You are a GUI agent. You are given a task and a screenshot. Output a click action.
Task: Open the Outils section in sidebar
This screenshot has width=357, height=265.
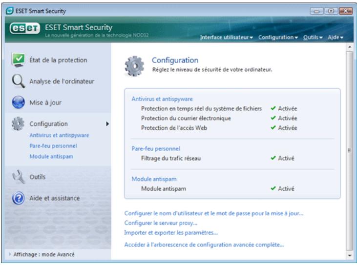coord(37,177)
